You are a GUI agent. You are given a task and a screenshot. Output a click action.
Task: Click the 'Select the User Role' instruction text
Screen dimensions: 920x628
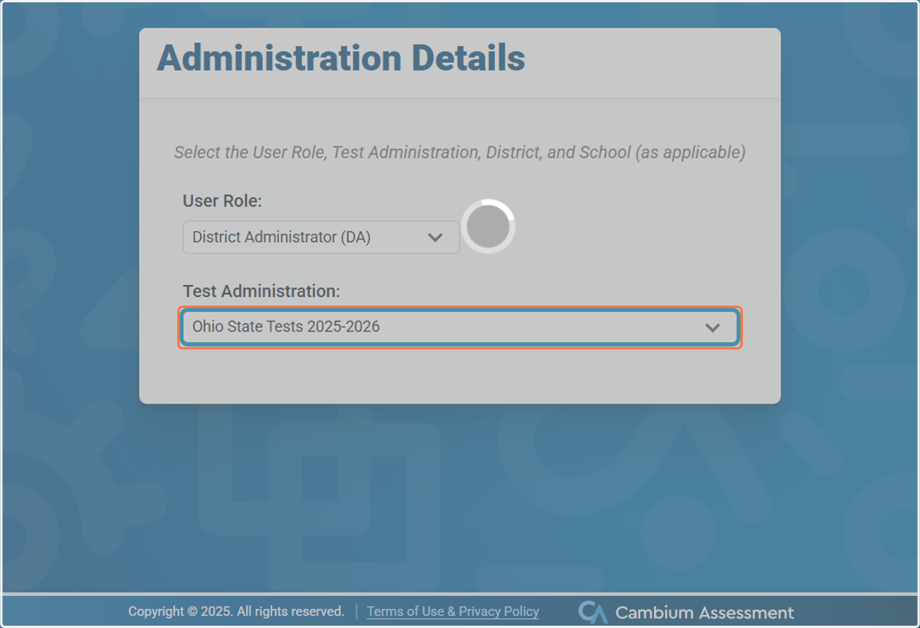tap(460, 152)
